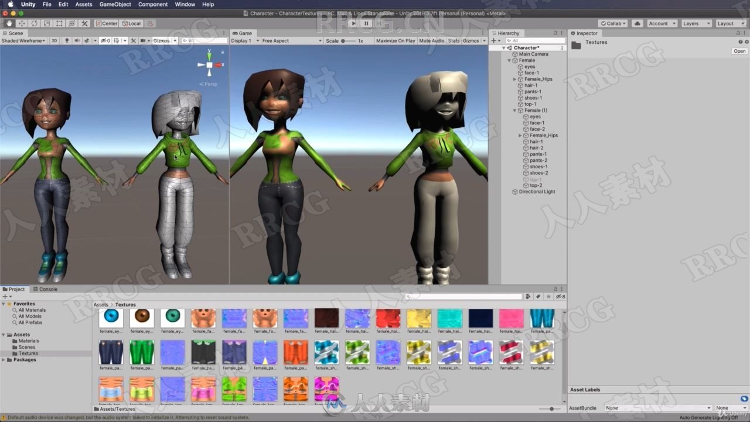Click the Project panel search field
Viewport: 750px width, 422px height.
coord(465,297)
